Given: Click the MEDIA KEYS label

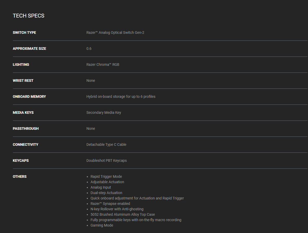Looking at the screenshot, I should pyautogui.click(x=23, y=113).
